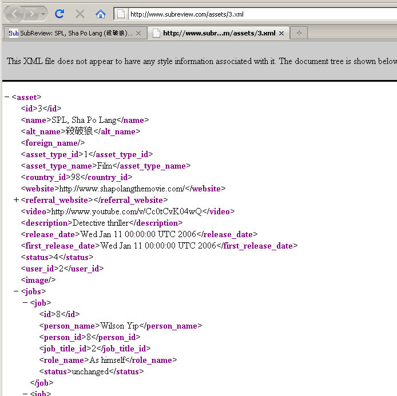The image size is (397, 396).
Task: Open a new tab with plus button
Action: [x=299, y=33]
